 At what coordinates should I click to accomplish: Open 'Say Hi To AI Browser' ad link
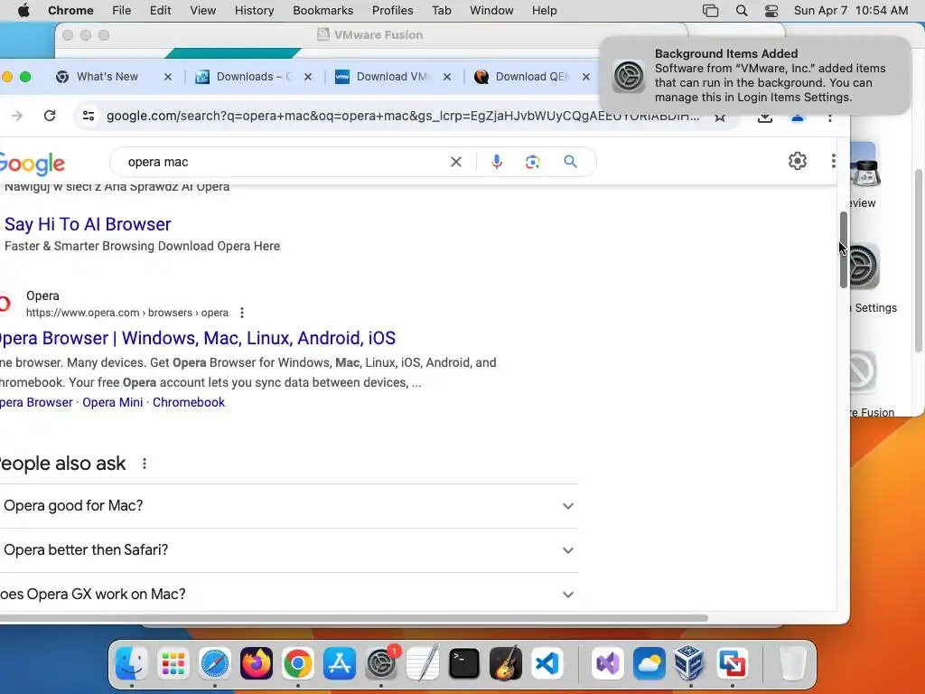88,224
